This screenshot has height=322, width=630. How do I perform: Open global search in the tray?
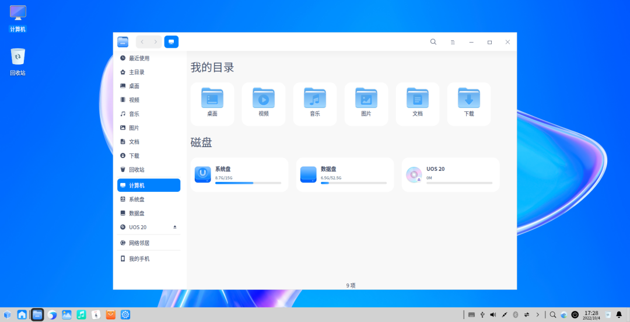coord(553,315)
